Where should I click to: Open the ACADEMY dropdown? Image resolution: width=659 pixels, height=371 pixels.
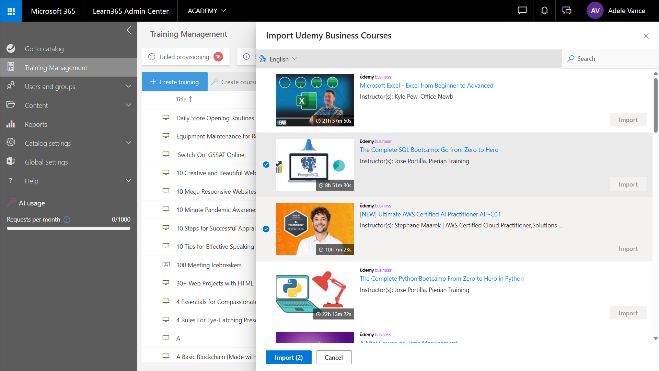pos(207,11)
